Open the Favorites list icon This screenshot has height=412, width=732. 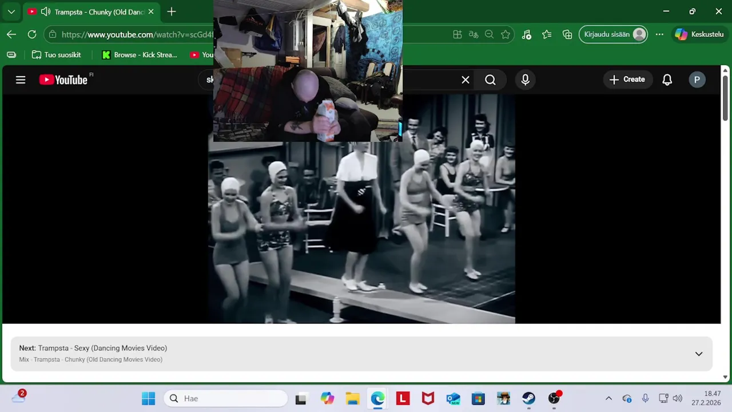tap(547, 34)
